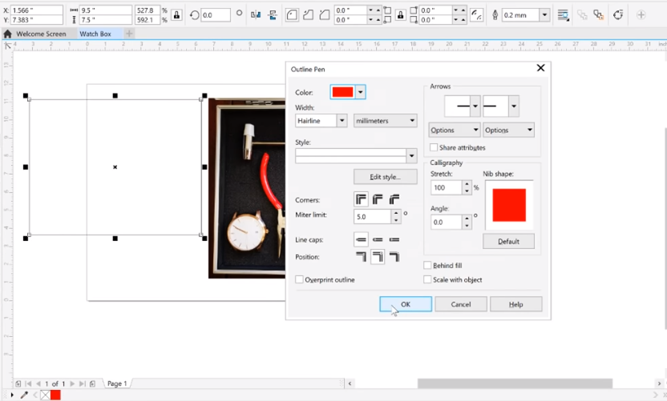This screenshot has height=401, width=667.
Task: Enable Share attributes checkbox
Action: [x=434, y=147]
